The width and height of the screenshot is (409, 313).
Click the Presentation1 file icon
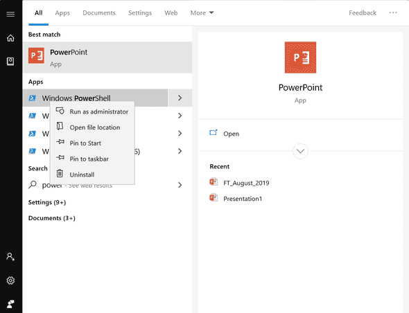click(214, 197)
